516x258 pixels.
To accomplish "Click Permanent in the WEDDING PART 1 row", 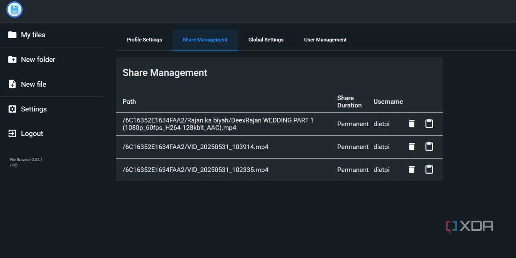I will tap(353, 124).
